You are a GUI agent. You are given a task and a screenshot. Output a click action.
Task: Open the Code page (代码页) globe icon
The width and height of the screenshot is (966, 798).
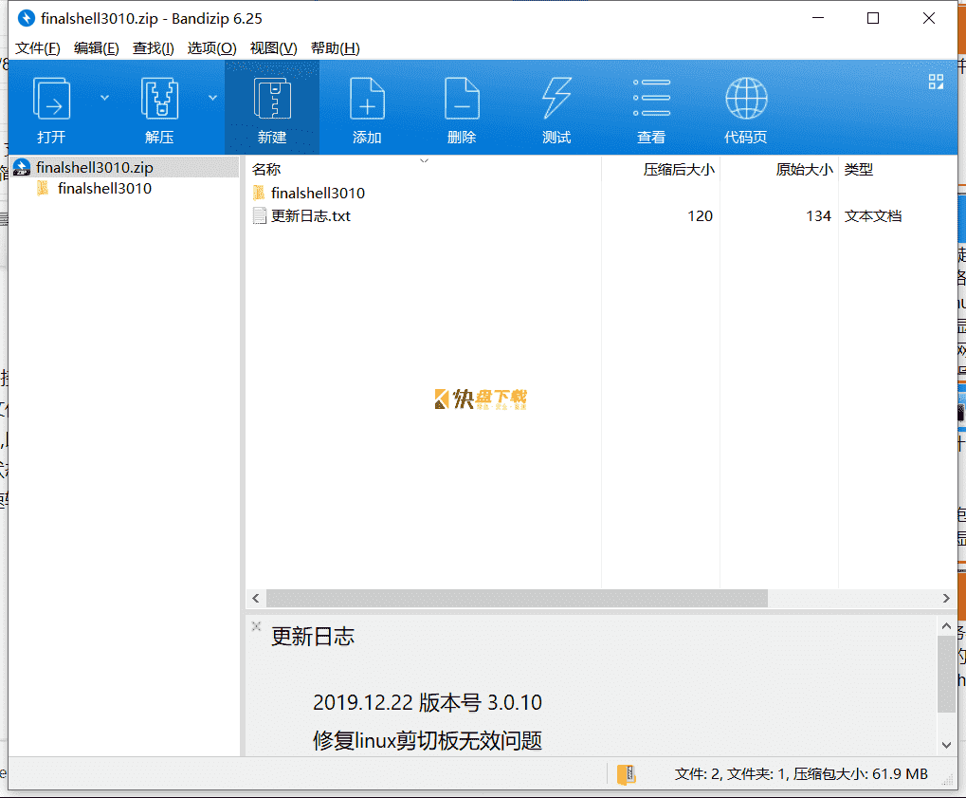pos(746,98)
